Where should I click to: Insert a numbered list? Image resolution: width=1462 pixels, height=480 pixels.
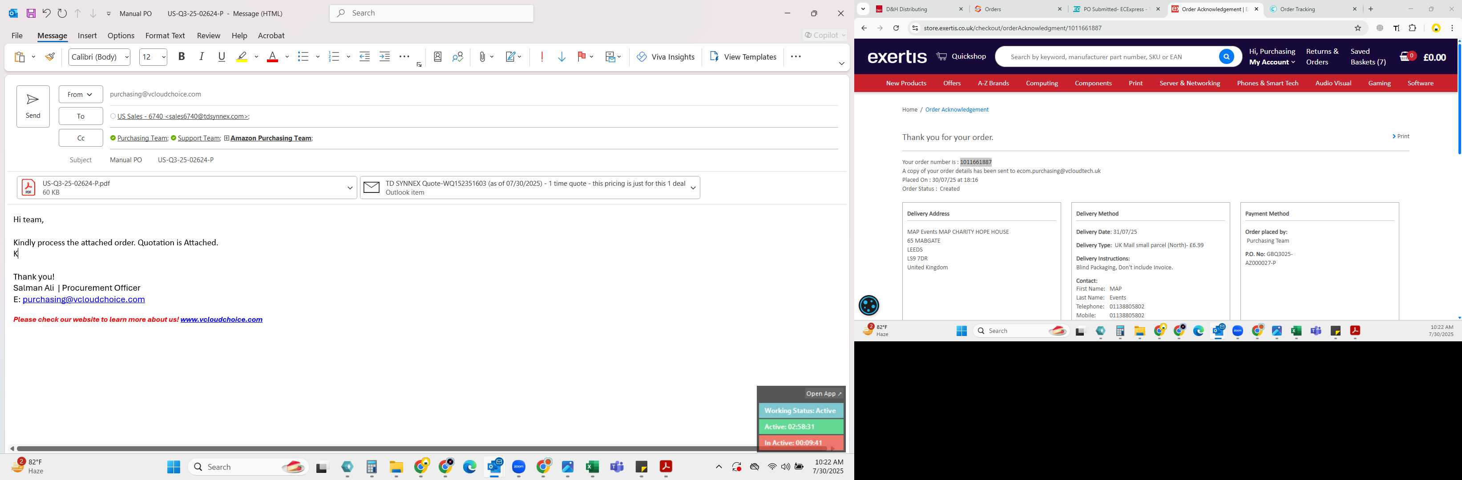point(334,57)
